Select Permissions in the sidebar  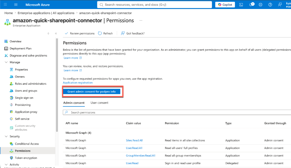[x=28, y=151]
